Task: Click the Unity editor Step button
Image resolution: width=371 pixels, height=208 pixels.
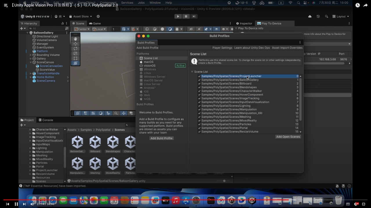Action: [194, 16]
